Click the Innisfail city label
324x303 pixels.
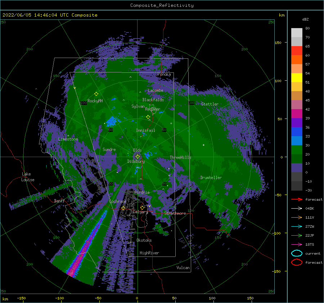click(x=145, y=130)
